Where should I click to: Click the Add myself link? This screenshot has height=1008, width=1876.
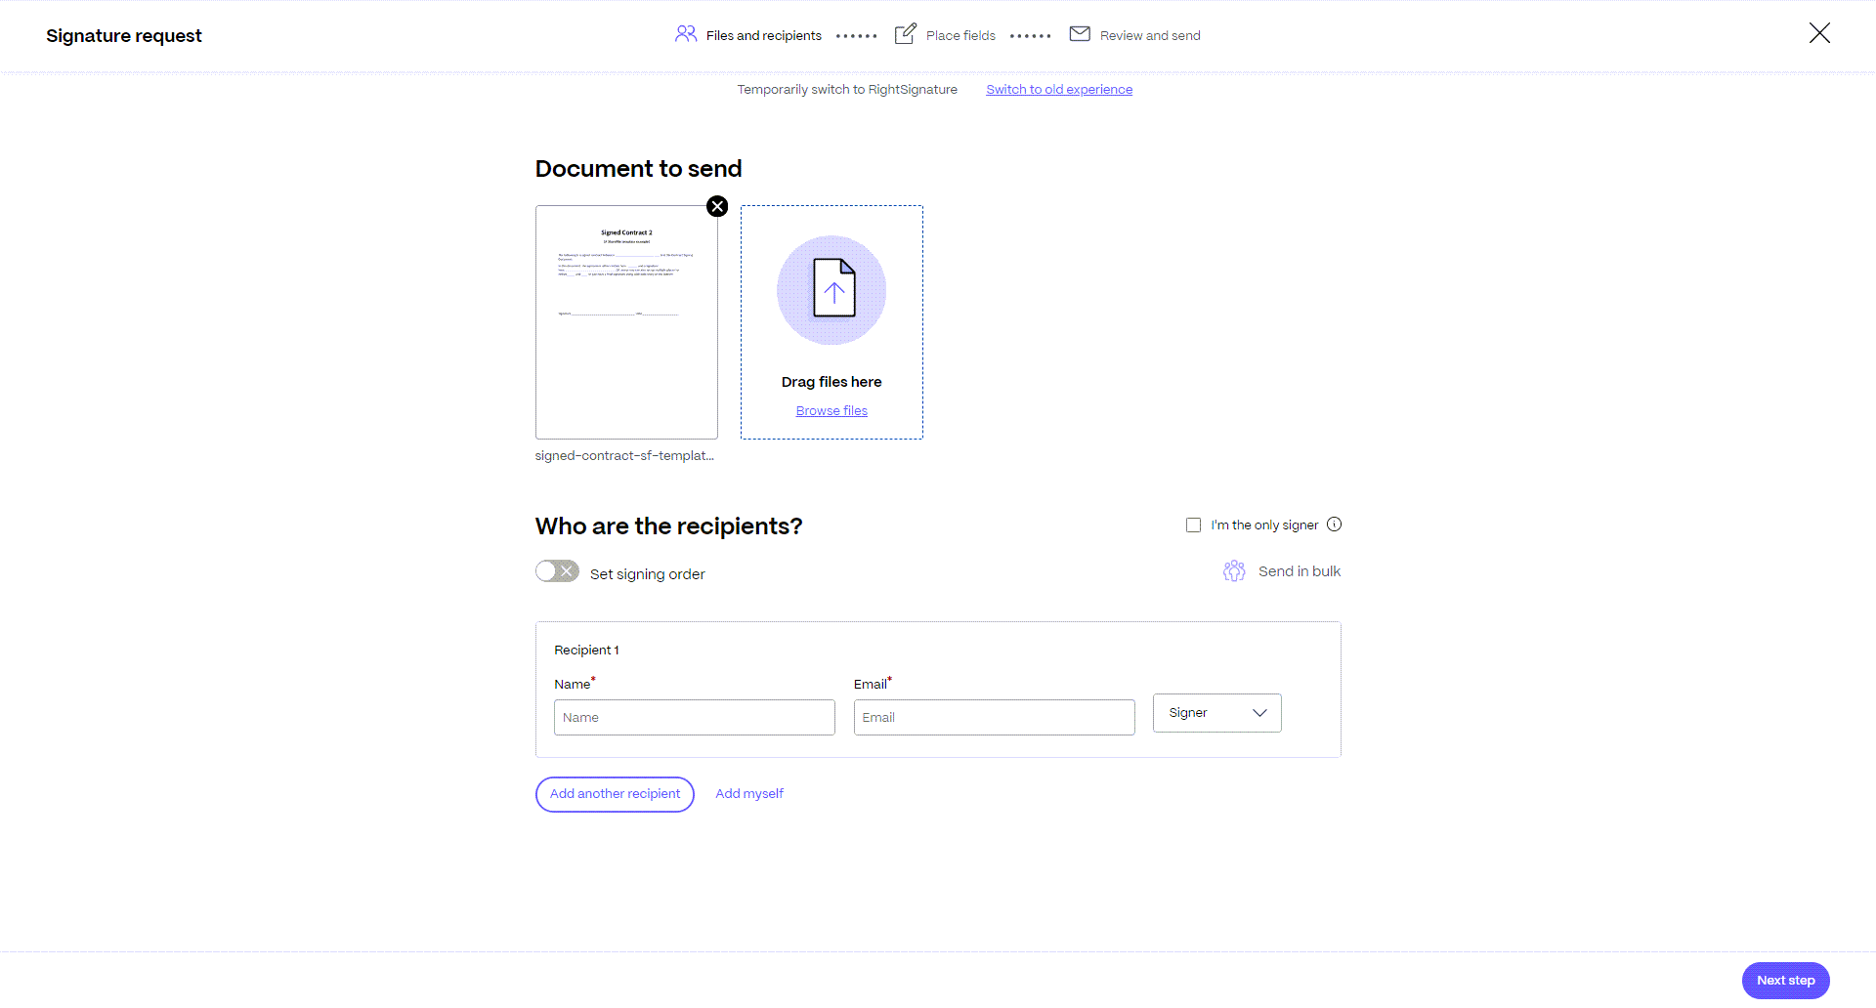pos(749,794)
